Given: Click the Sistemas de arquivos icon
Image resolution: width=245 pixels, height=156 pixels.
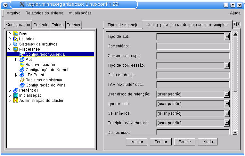Looking at the screenshot, I should click(x=15, y=44).
